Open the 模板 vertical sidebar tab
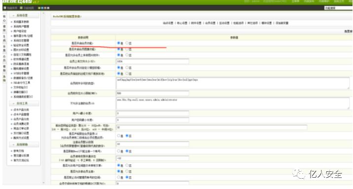The height and width of the screenshot is (189, 353). click(x=4, y=68)
